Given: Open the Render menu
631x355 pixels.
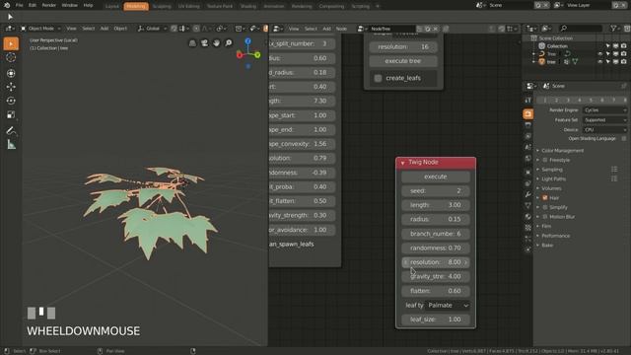Looking at the screenshot, I should tap(48, 5).
